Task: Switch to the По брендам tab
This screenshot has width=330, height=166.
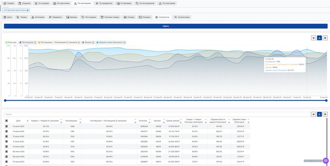Action: coord(124,3)
